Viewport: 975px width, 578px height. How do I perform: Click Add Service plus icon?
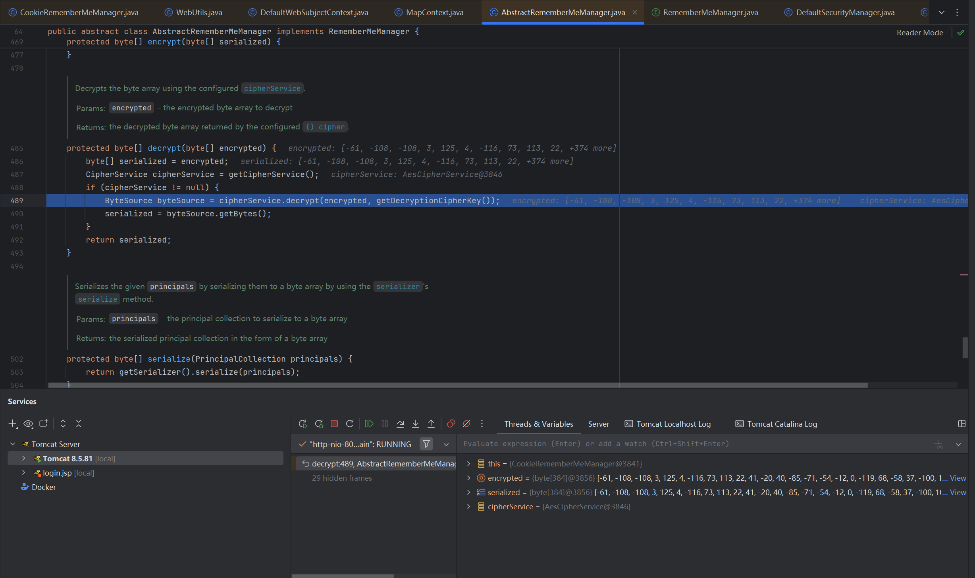pos(12,424)
